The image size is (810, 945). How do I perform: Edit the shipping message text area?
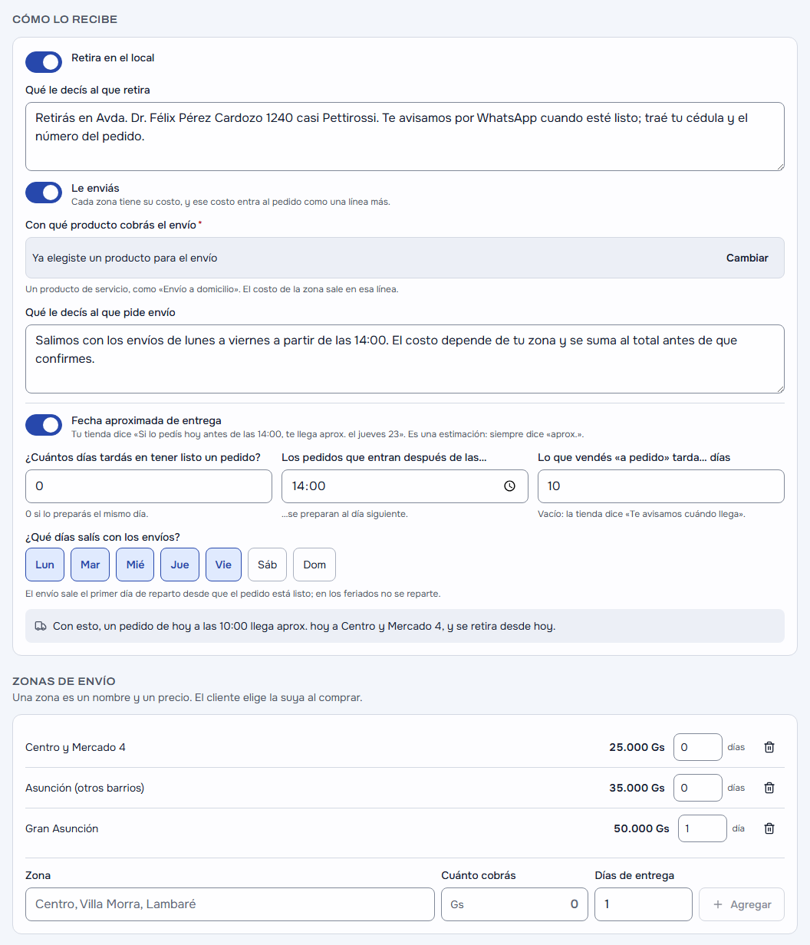(x=405, y=359)
